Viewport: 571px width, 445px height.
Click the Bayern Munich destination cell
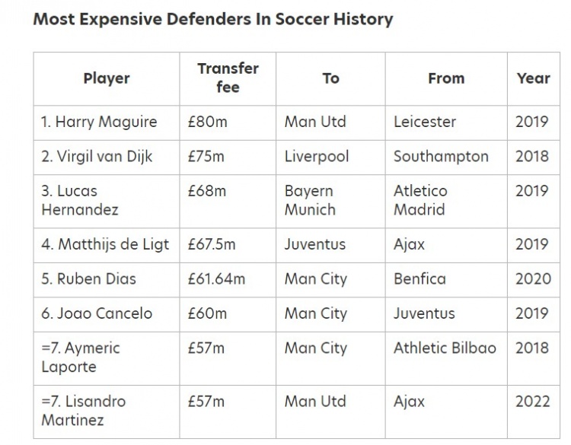pos(309,199)
